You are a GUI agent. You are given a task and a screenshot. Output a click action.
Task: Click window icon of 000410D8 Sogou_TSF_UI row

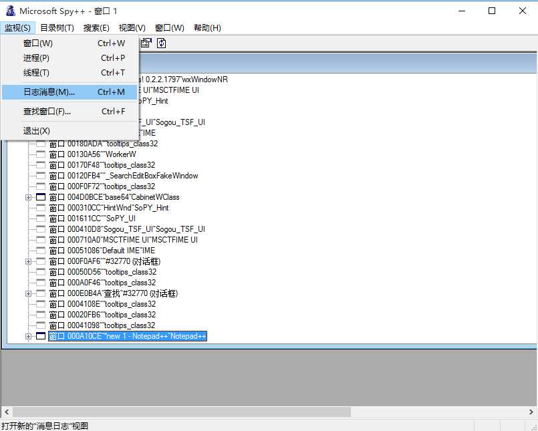point(41,229)
